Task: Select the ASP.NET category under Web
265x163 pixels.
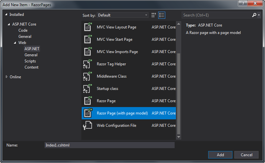Action: tap(32, 49)
